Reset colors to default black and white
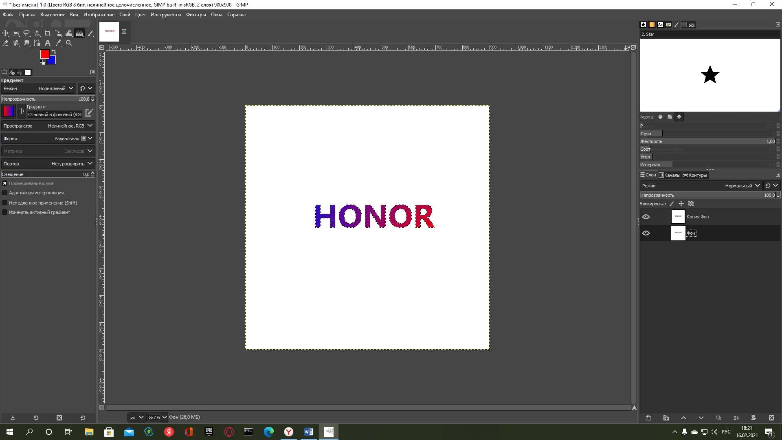 click(x=42, y=62)
